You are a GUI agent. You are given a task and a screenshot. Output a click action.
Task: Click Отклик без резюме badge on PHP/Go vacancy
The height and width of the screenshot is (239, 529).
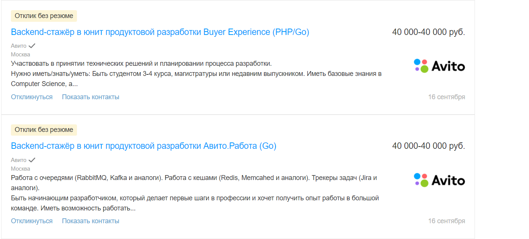pos(44,16)
